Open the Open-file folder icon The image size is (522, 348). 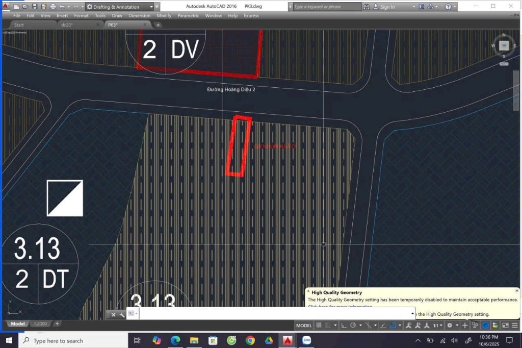point(25,7)
